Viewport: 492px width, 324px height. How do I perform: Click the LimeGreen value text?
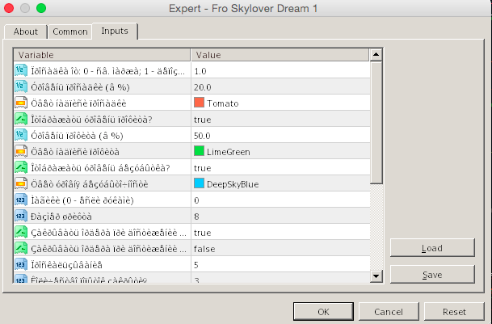coord(229,152)
